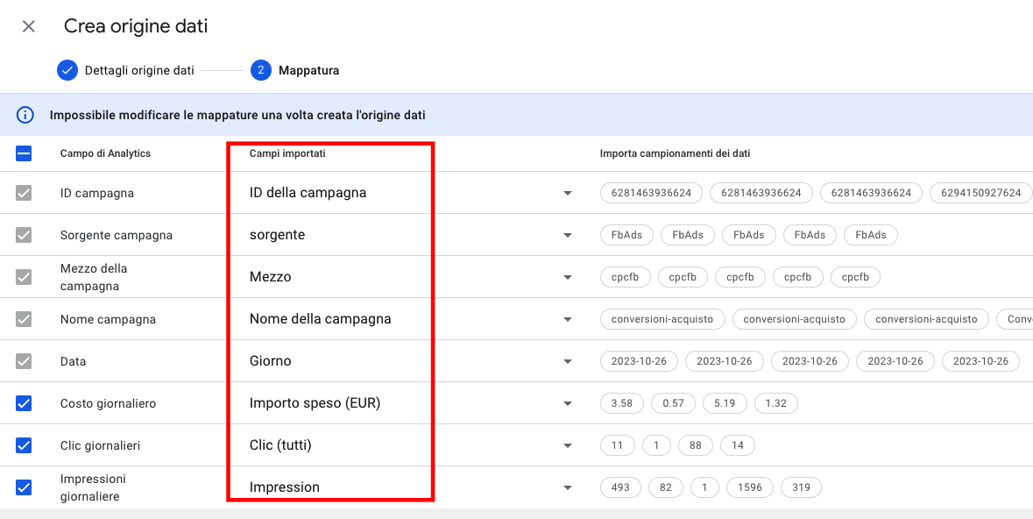The height and width of the screenshot is (519, 1033).
Task: Click the Nome campagna label
Action: (108, 320)
